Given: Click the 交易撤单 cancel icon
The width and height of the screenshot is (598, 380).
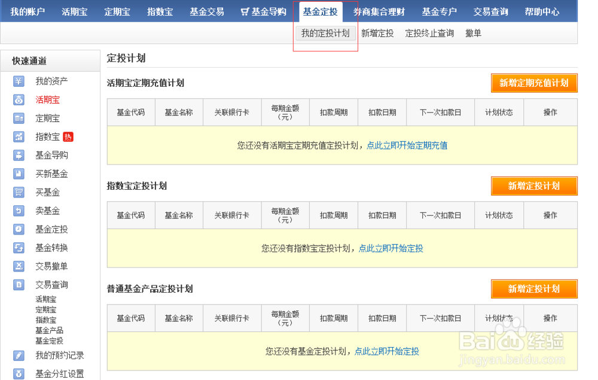Looking at the screenshot, I should pyautogui.click(x=19, y=266).
